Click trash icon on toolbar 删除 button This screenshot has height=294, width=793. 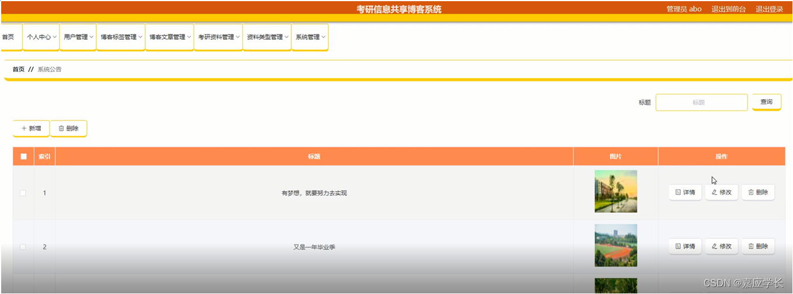pyautogui.click(x=61, y=129)
